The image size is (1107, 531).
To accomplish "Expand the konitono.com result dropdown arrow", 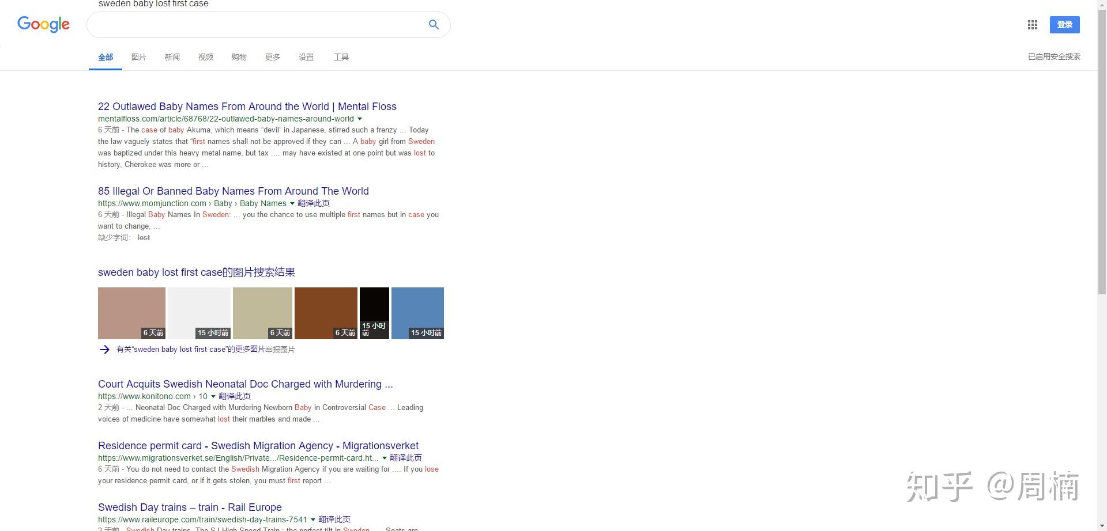I will (x=213, y=397).
